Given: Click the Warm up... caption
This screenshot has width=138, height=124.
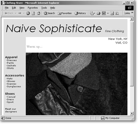Looking at the screenshot, I should 34,47.
